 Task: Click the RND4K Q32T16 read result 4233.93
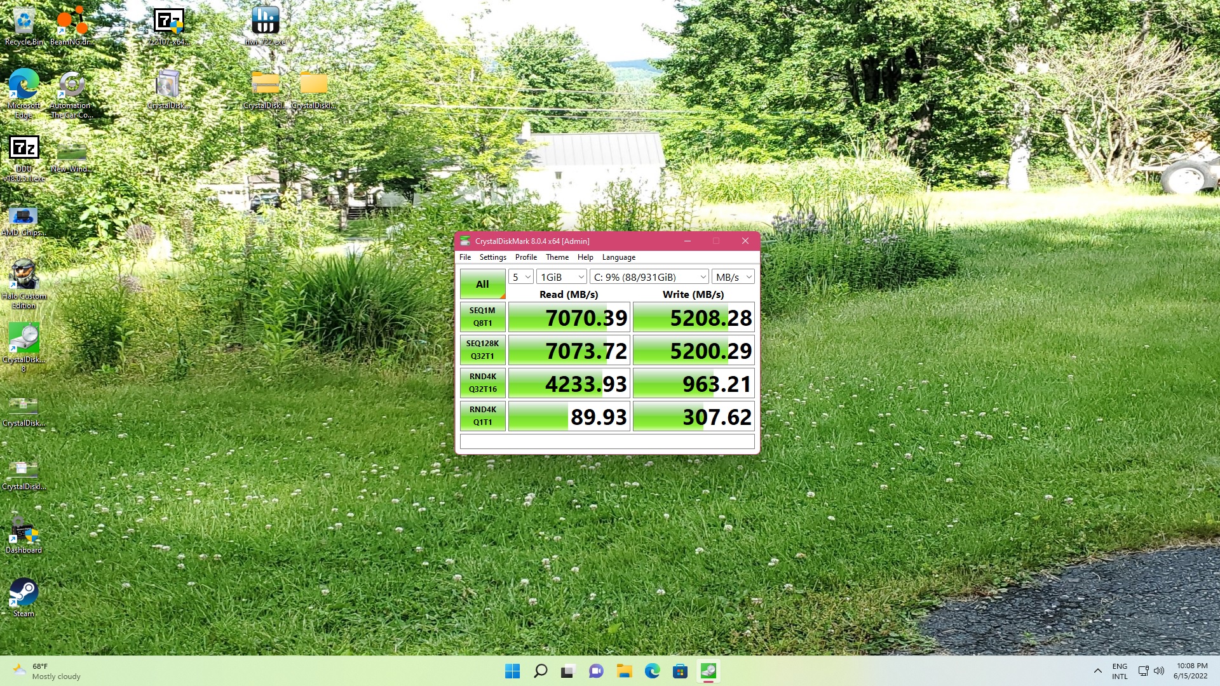pyautogui.click(x=569, y=383)
